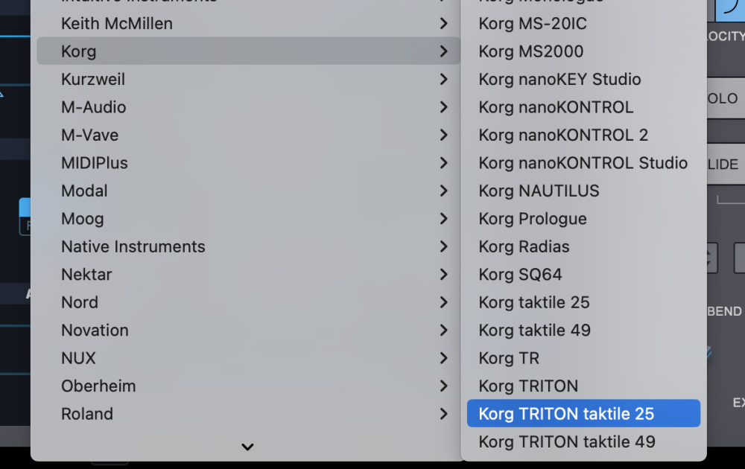Click the stepper beside the BEND label
The image size is (745, 469).
(x=712, y=258)
